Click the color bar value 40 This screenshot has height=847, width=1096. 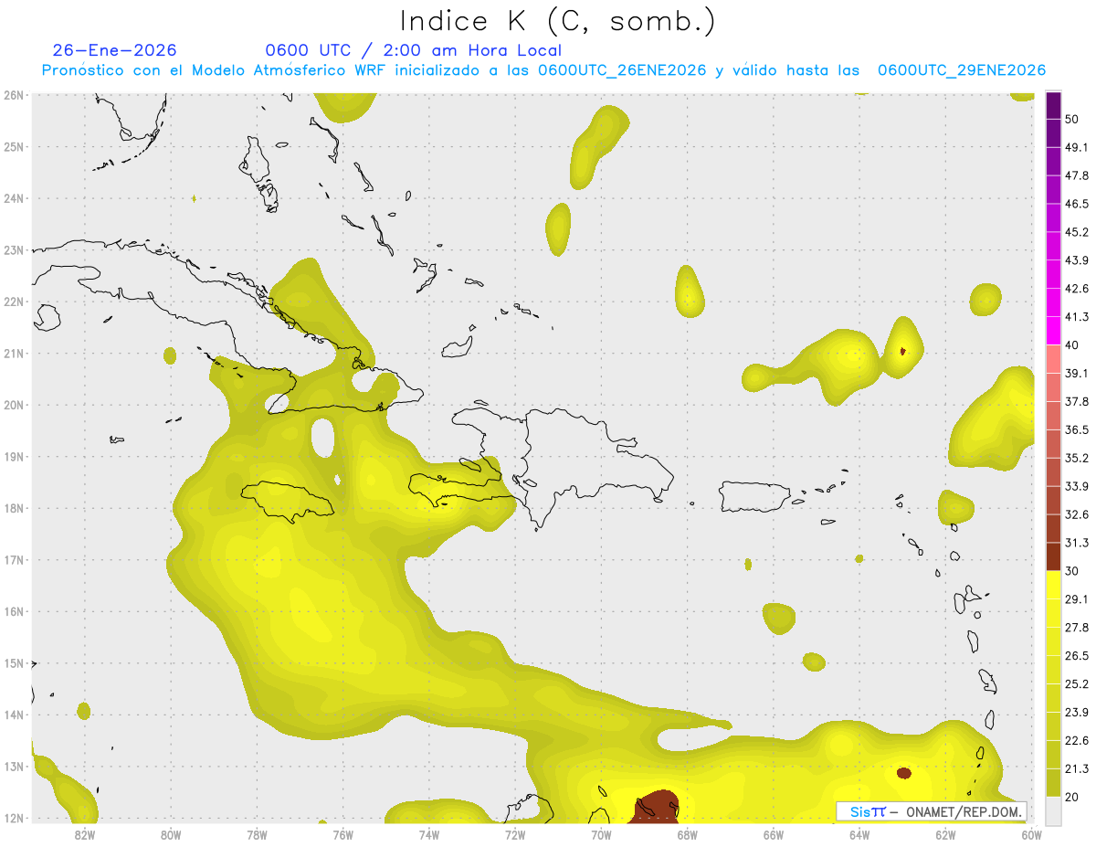(1073, 344)
